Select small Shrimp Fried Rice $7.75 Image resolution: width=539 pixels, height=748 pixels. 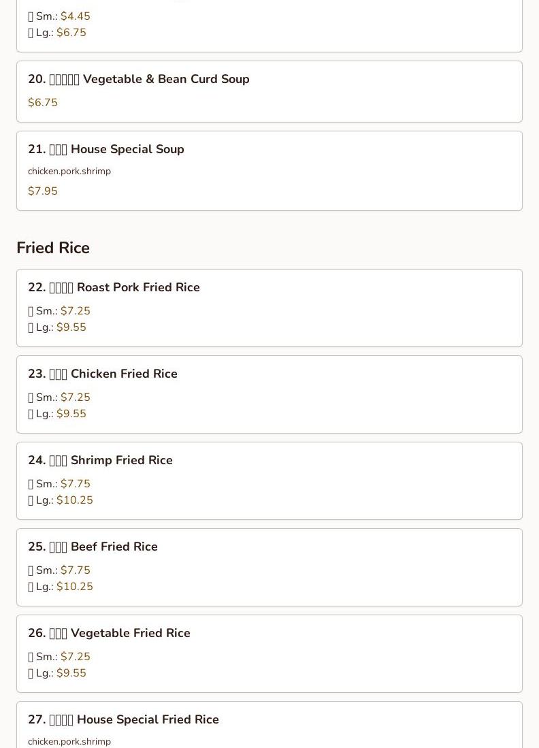point(59,484)
